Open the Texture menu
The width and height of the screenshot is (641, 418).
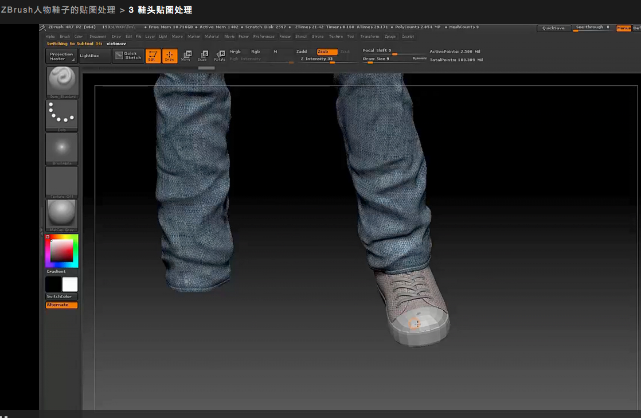point(335,36)
